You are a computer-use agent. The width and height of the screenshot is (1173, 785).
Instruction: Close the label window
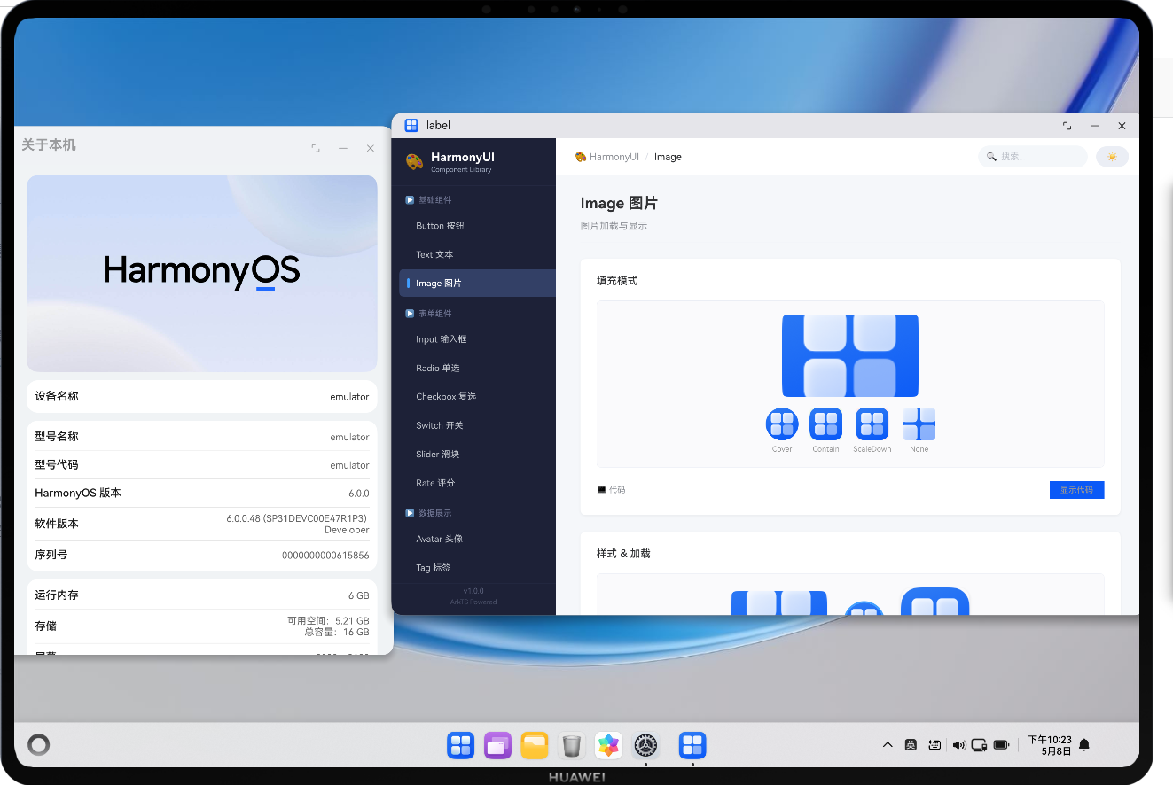(x=1122, y=126)
